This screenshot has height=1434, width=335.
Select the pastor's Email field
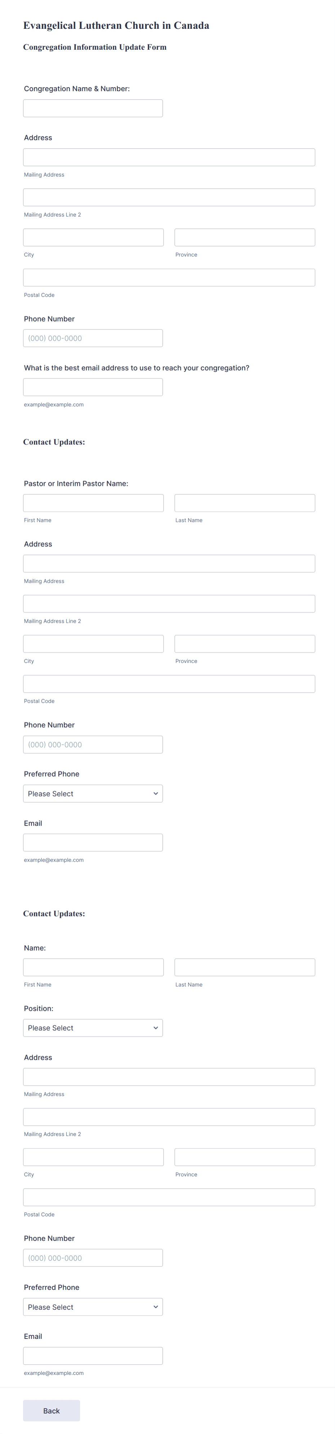pyautogui.click(x=92, y=842)
